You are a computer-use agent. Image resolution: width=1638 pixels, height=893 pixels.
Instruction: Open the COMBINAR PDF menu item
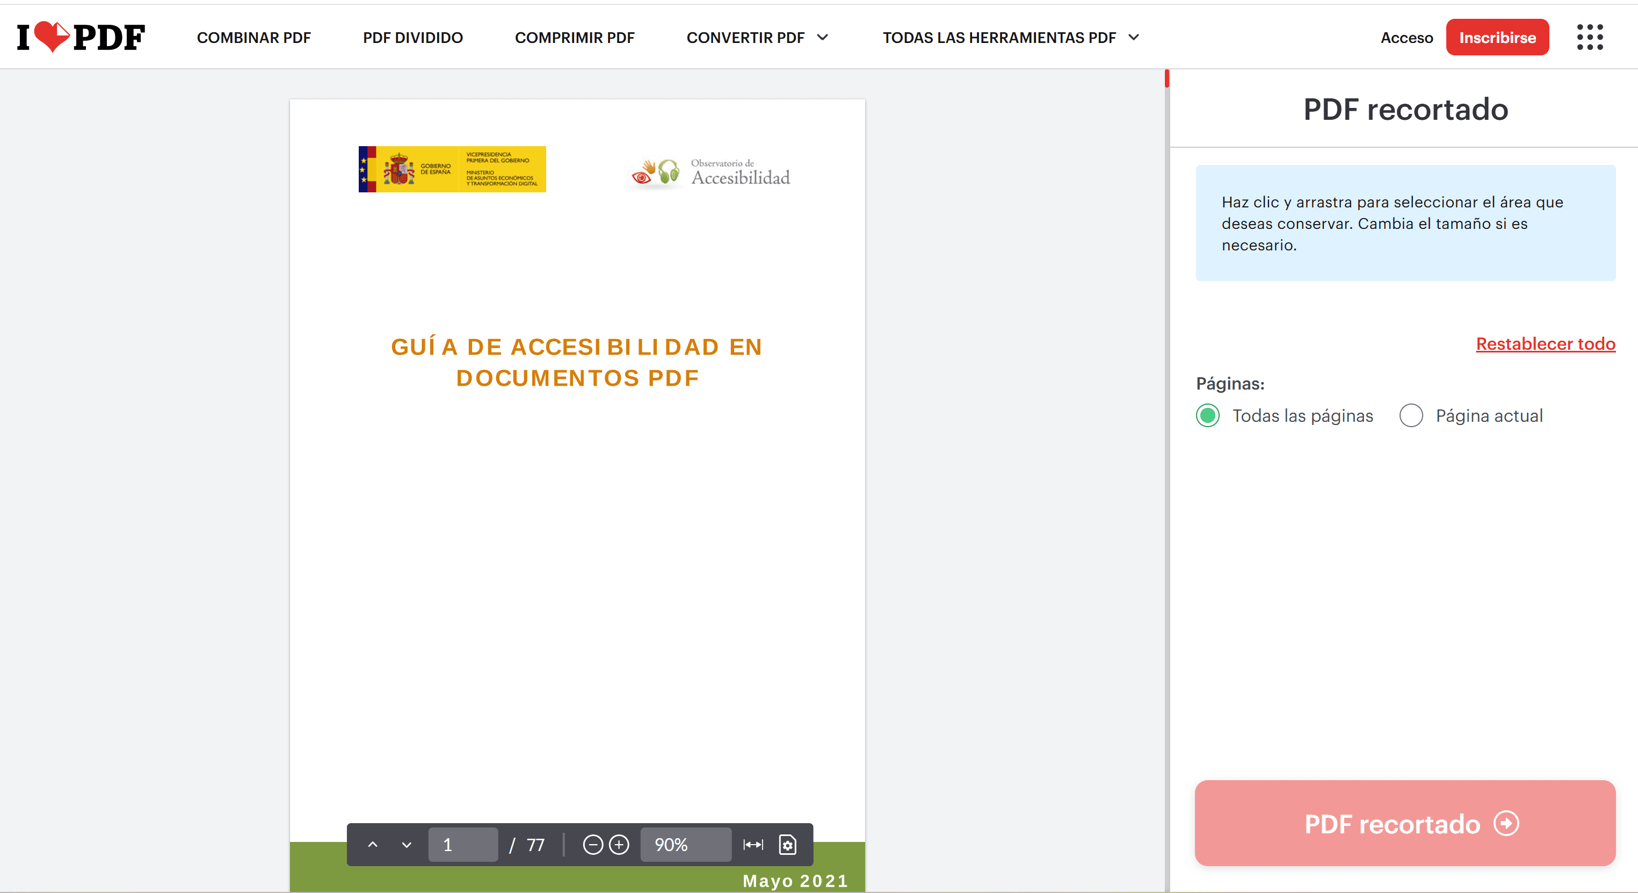coord(253,38)
